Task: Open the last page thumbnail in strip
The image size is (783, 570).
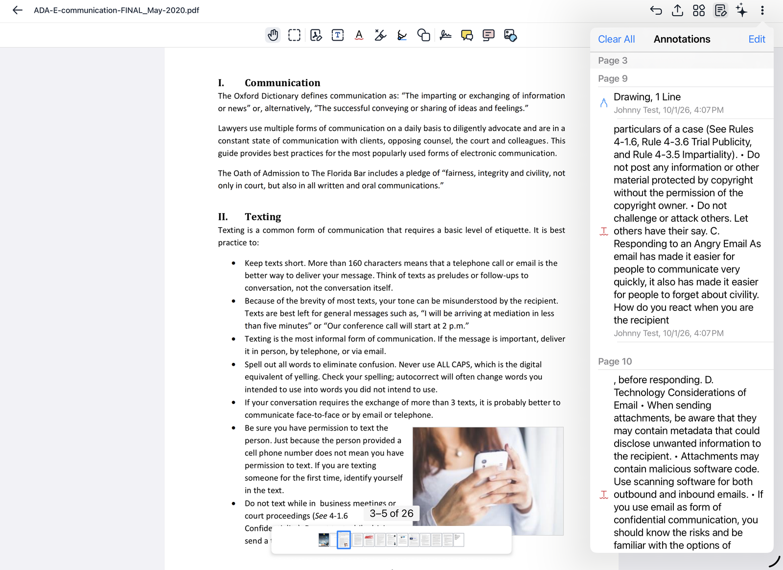Action: [x=459, y=540]
